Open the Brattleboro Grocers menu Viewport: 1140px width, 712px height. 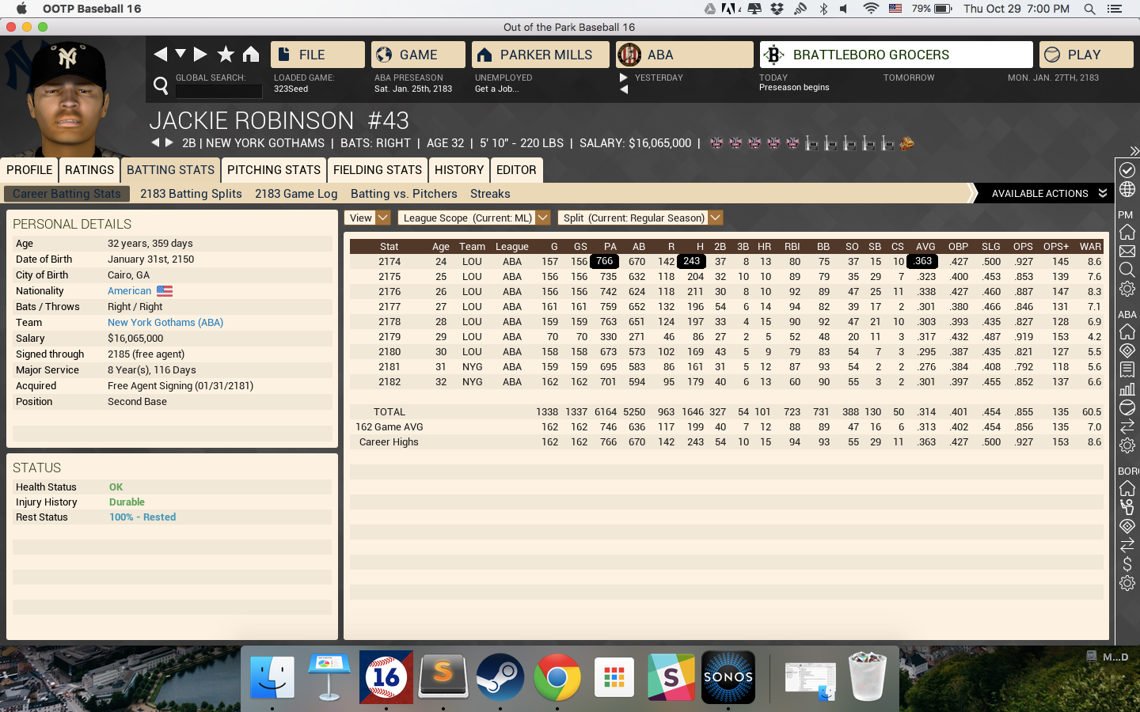[896, 55]
